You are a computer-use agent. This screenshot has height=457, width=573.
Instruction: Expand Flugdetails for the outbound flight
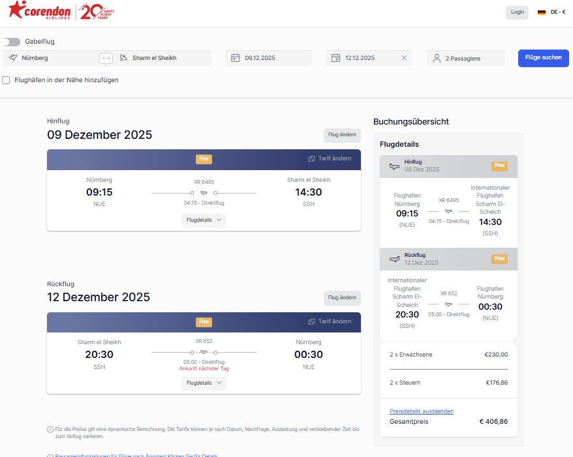coord(204,220)
